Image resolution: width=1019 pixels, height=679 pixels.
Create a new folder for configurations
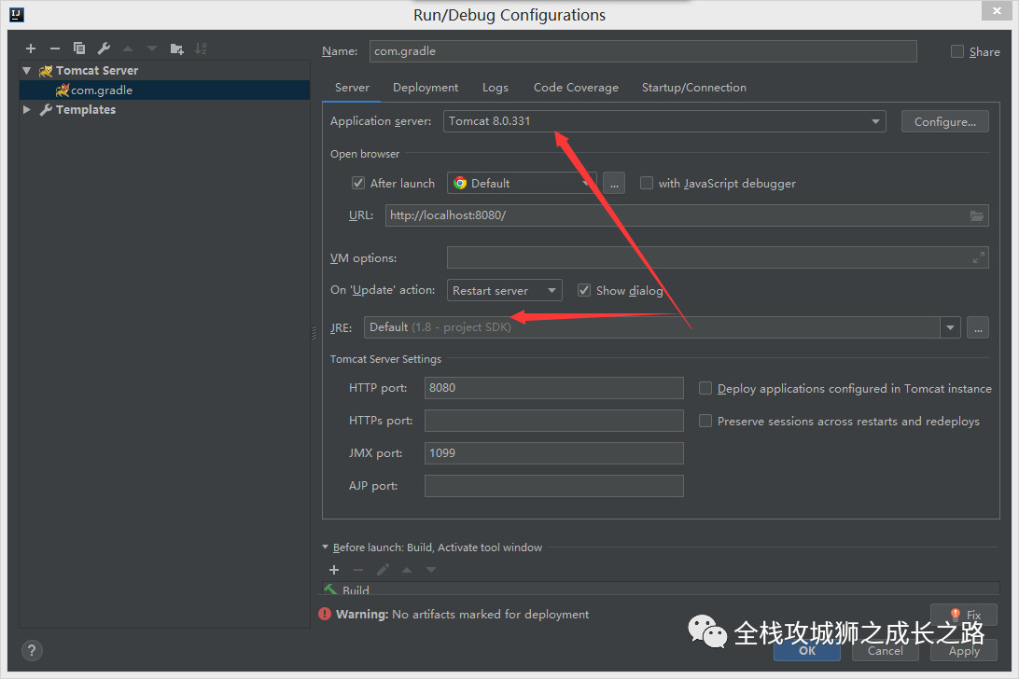(x=176, y=48)
